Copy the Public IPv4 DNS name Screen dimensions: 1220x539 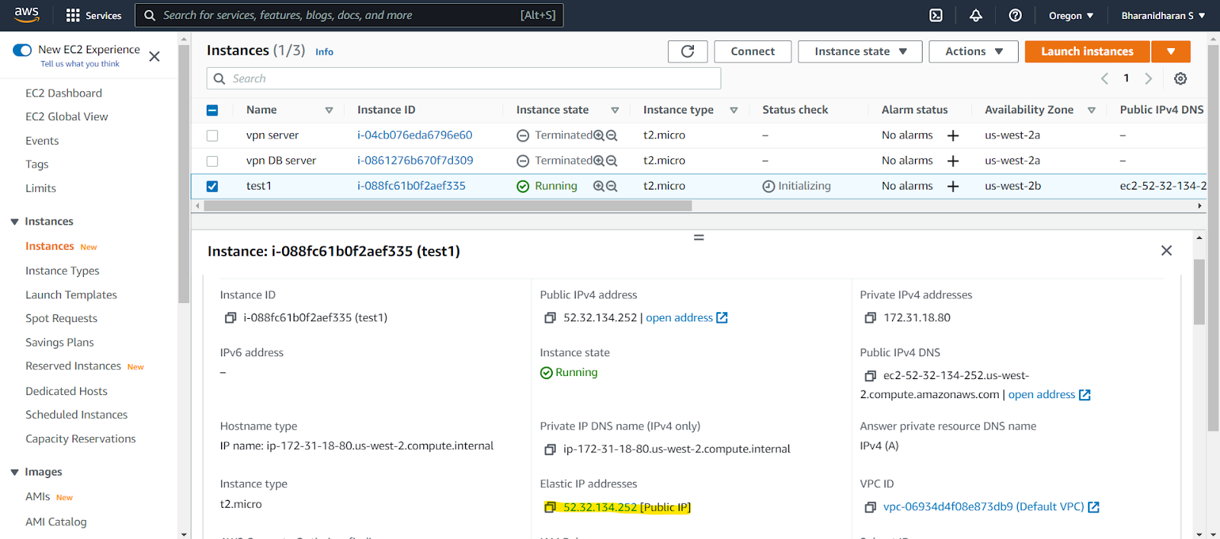870,375
